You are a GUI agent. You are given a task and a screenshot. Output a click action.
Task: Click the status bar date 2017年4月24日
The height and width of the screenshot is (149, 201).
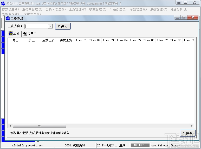tap(107, 145)
